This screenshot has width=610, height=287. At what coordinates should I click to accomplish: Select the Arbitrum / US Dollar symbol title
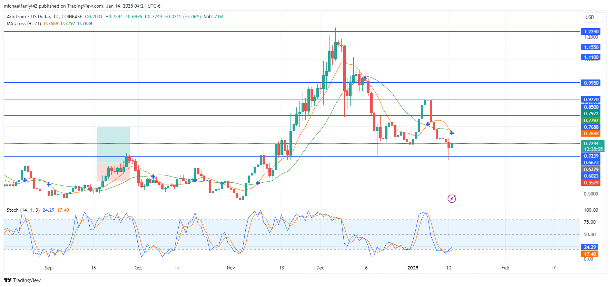pyautogui.click(x=45, y=17)
